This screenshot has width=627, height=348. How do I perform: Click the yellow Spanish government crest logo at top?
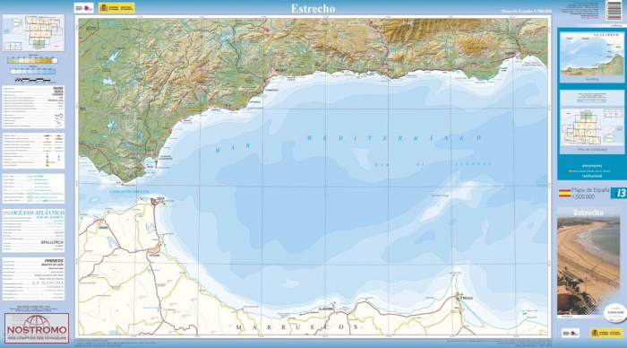coord(116,8)
